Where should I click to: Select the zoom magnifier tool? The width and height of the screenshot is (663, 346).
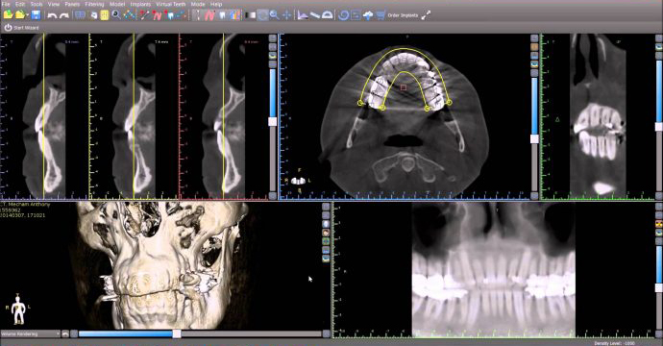(275, 15)
